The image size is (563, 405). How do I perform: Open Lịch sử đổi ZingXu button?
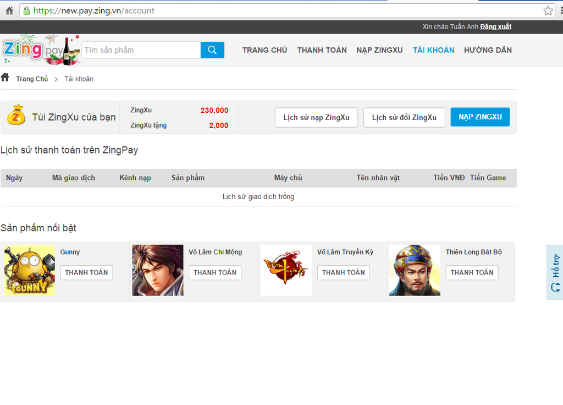[x=404, y=118]
